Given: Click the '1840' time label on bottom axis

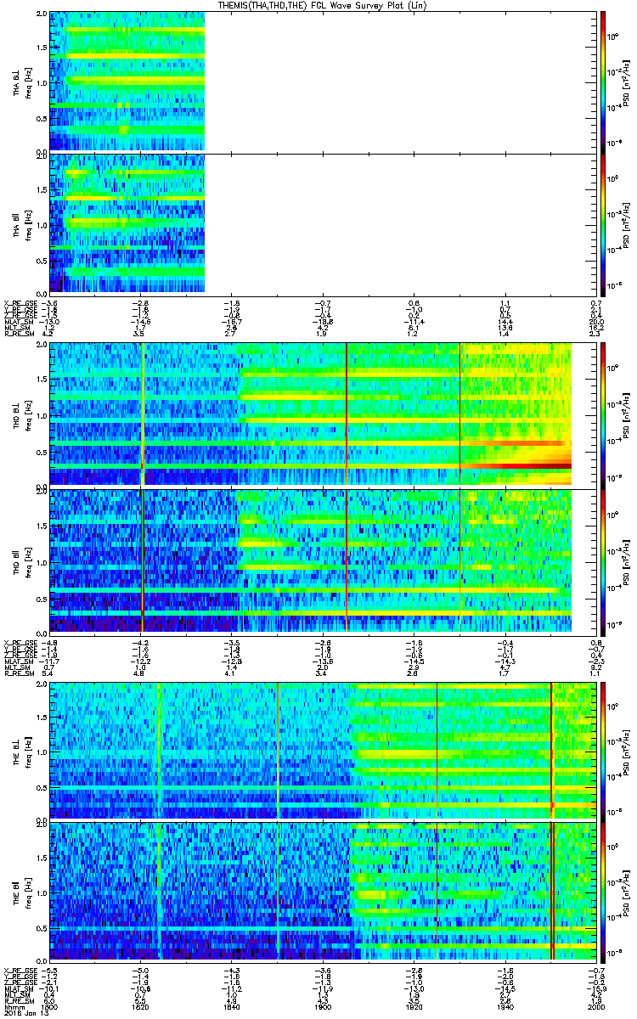Looking at the screenshot, I should (x=232, y=1007).
